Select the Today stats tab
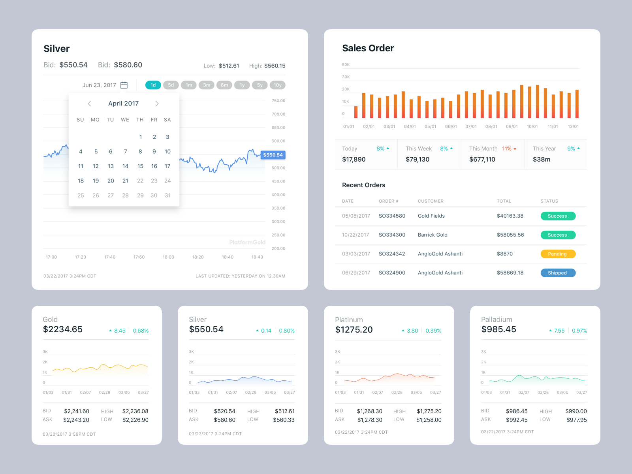 tap(366, 154)
